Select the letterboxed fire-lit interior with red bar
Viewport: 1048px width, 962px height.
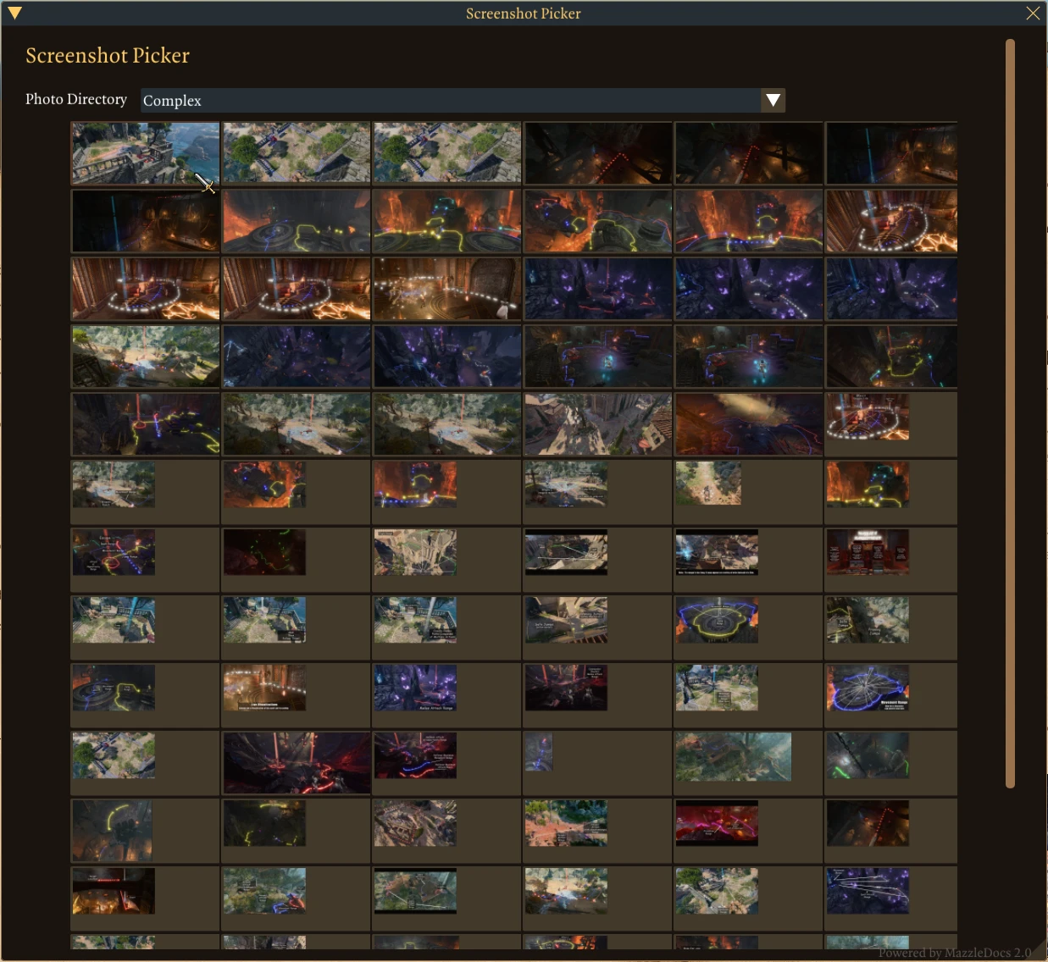[x=114, y=891]
